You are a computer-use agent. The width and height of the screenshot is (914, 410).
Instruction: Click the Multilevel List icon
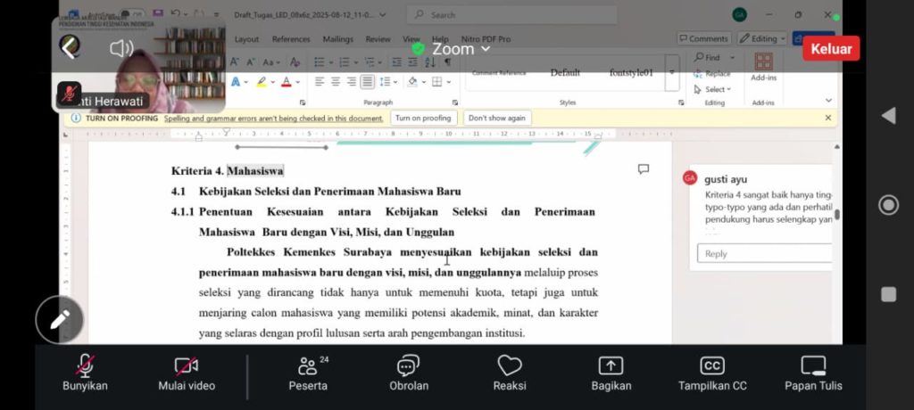369,61
